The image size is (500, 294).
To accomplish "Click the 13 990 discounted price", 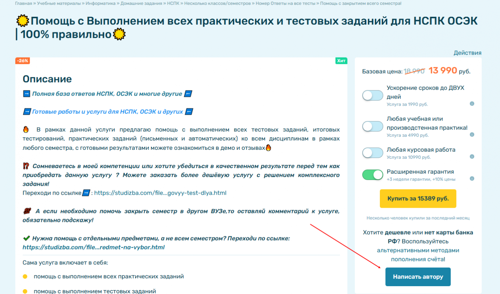I will point(443,70).
